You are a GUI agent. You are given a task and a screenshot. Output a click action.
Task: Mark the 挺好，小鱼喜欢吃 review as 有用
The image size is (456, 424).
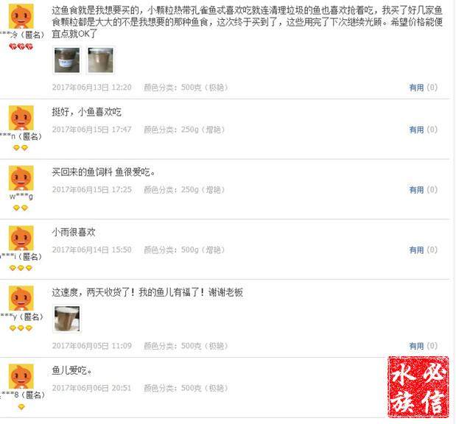(x=416, y=130)
